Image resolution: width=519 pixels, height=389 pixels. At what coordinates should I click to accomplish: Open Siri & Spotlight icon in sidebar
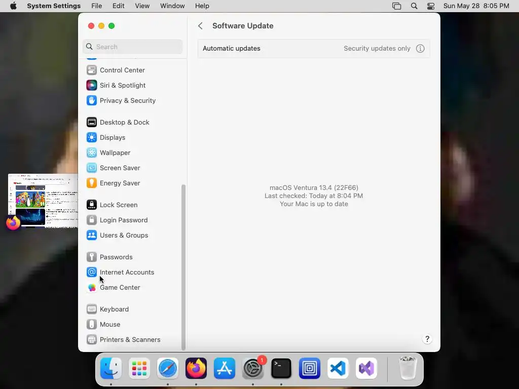(92, 85)
